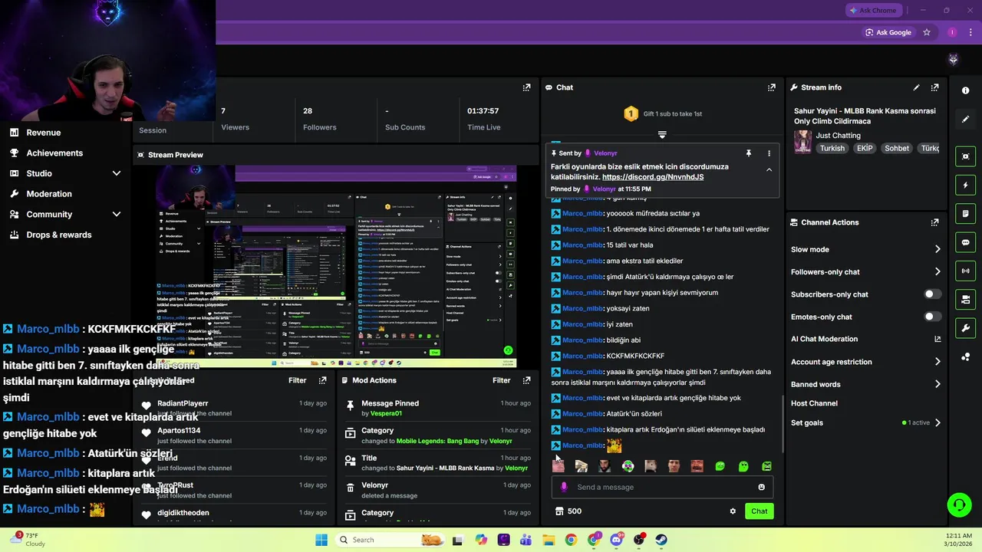Pop out the Mod Actions panel
Image resolution: width=982 pixels, height=552 pixels.
pyautogui.click(x=526, y=380)
